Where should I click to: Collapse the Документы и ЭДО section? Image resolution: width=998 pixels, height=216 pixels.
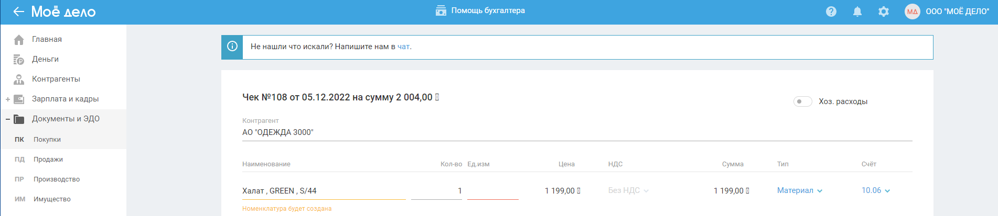tap(8, 119)
